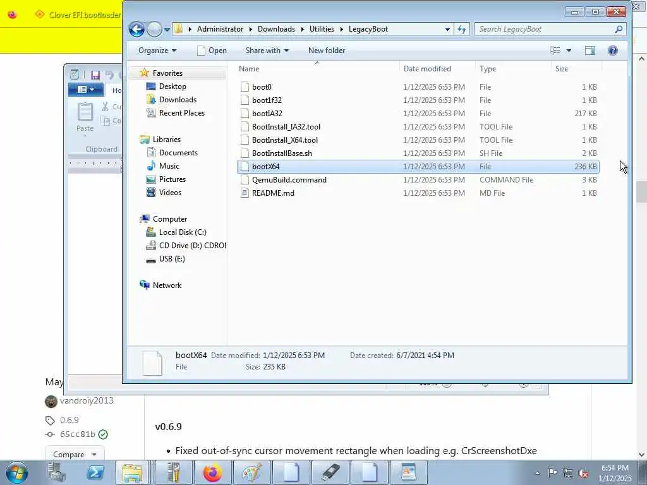This screenshot has width=647, height=485.
Task: Open Explorer help icon
Action: (613, 51)
